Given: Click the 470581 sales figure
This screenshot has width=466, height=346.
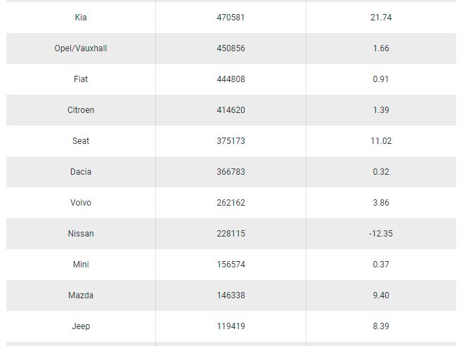Looking at the screenshot, I should pyautogui.click(x=231, y=18).
